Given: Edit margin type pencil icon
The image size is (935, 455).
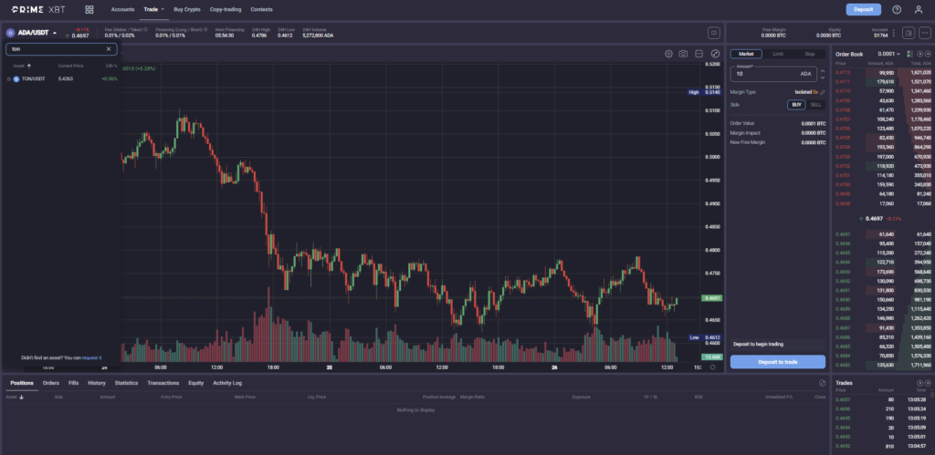Looking at the screenshot, I should coord(823,92).
